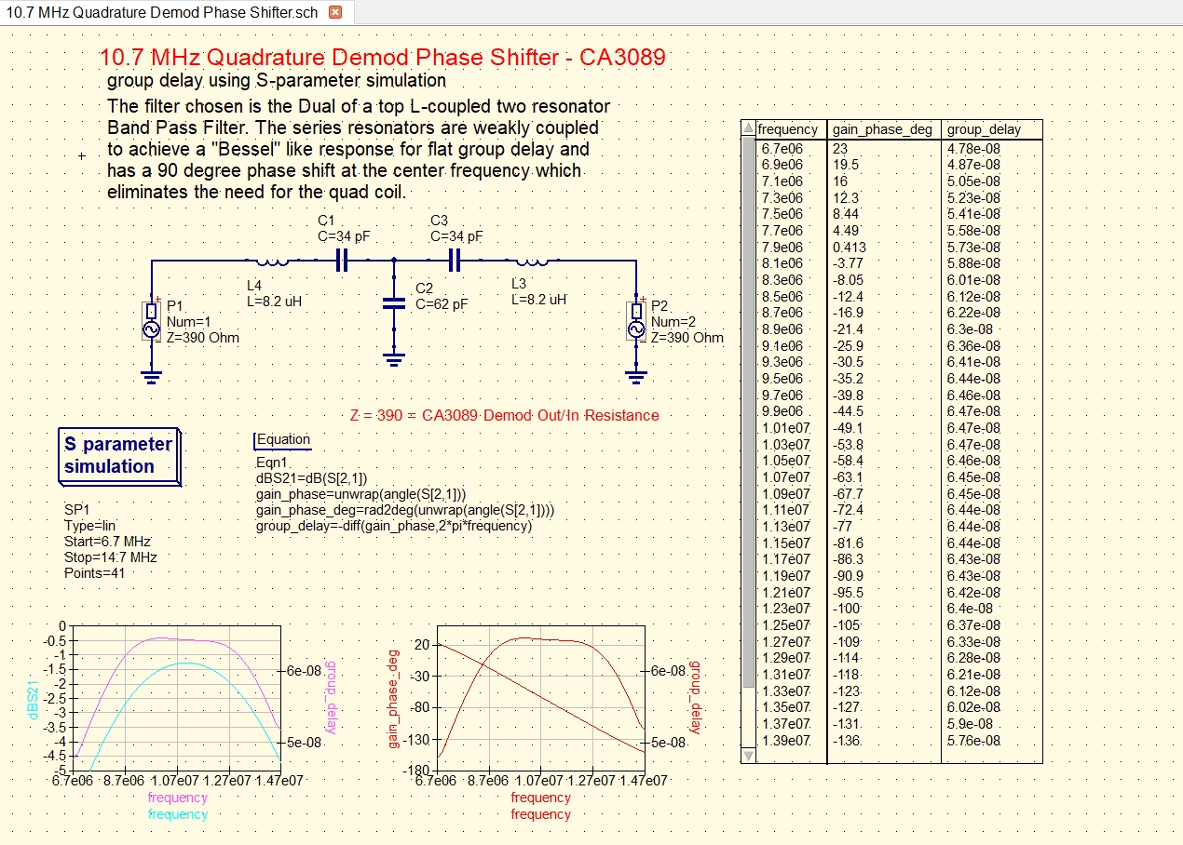Image resolution: width=1183 pixels, height=845 pixels.
Task: Click the "Points=41" simulation property
Action: click(x=94, y=573)
